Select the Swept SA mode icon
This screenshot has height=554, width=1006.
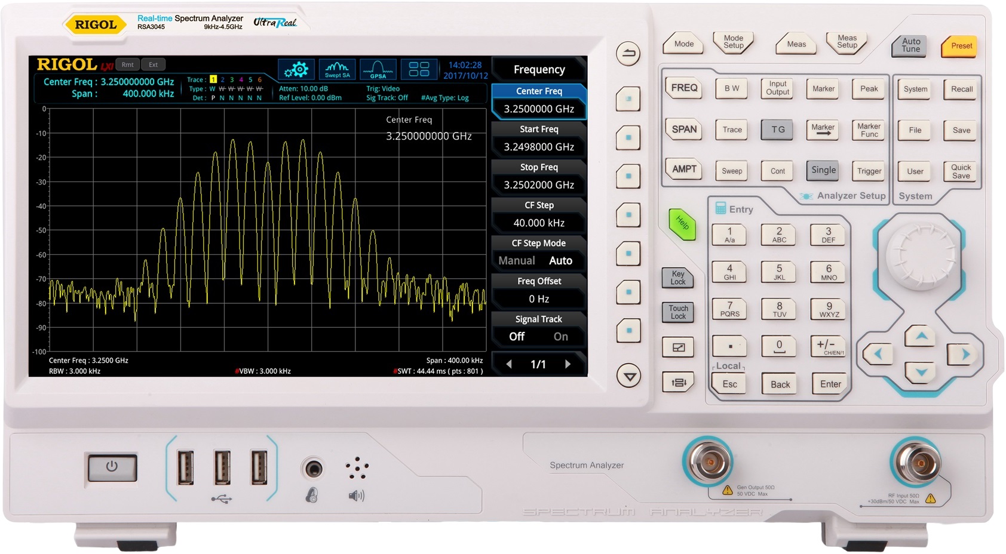[337, 70]
